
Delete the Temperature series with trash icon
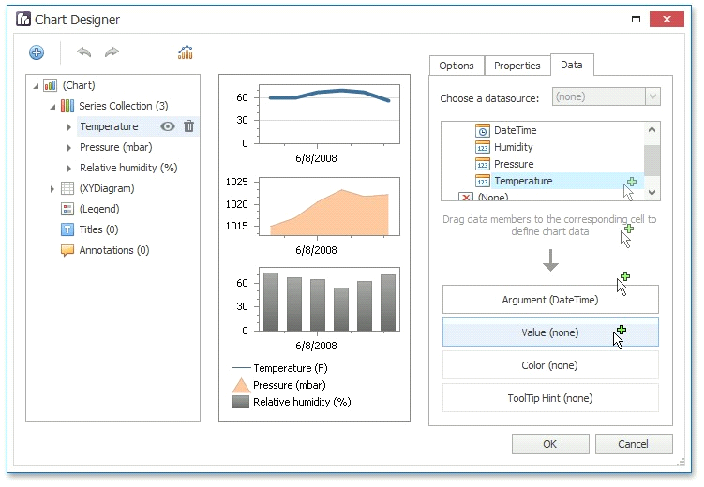tap(188, 126)
